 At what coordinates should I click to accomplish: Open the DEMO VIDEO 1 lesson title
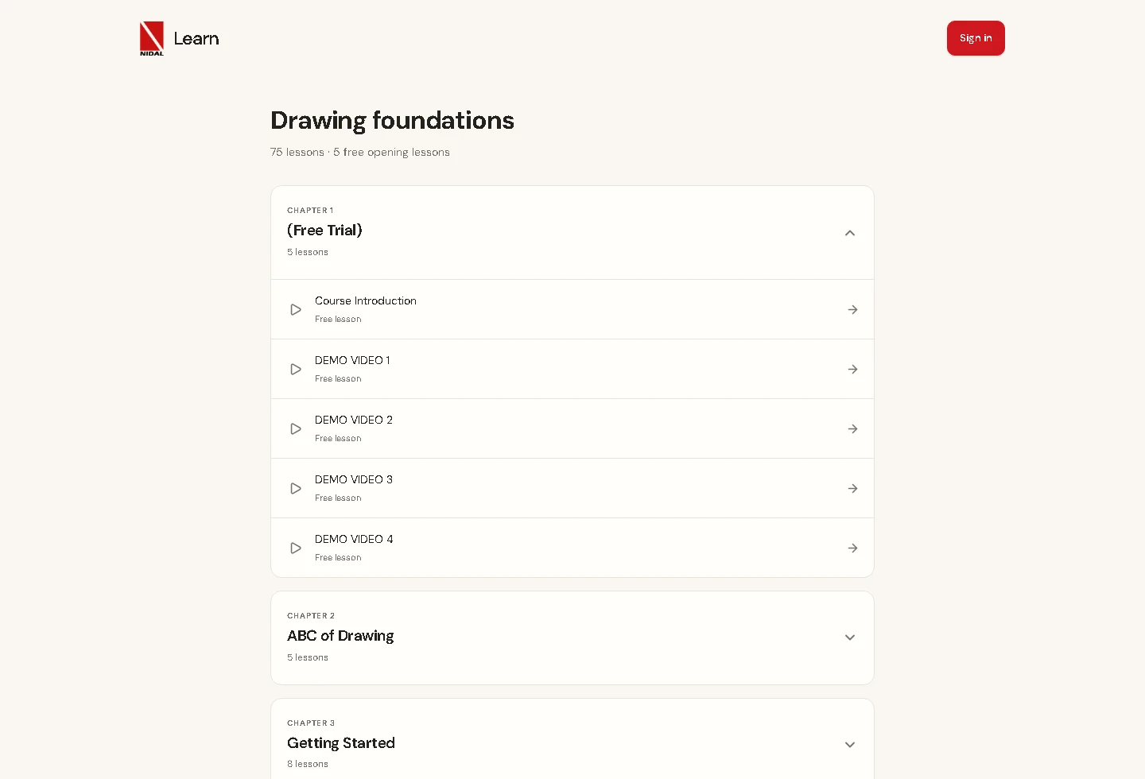tap(352, 360)
